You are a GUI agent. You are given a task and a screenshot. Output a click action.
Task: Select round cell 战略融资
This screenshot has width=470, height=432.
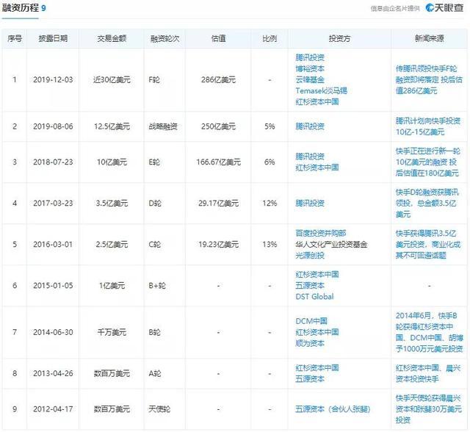point(163,126)
